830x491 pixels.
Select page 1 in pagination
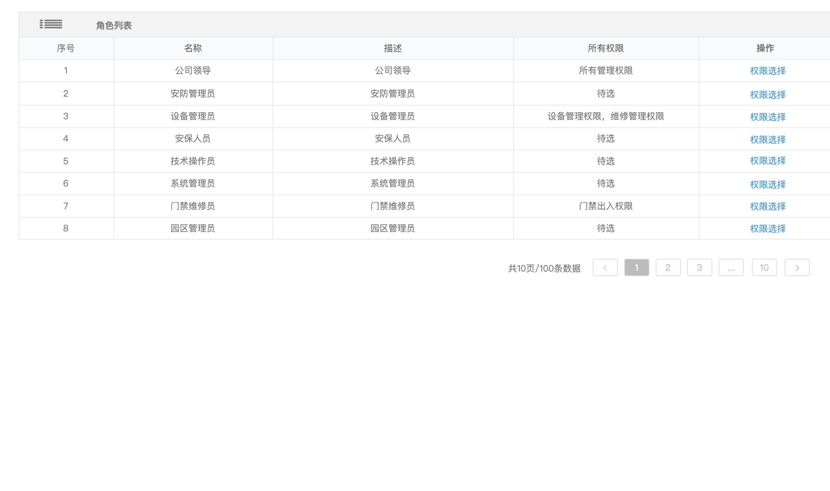[x=636, y=268]
